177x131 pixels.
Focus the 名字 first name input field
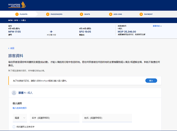(x=55, y=118)
